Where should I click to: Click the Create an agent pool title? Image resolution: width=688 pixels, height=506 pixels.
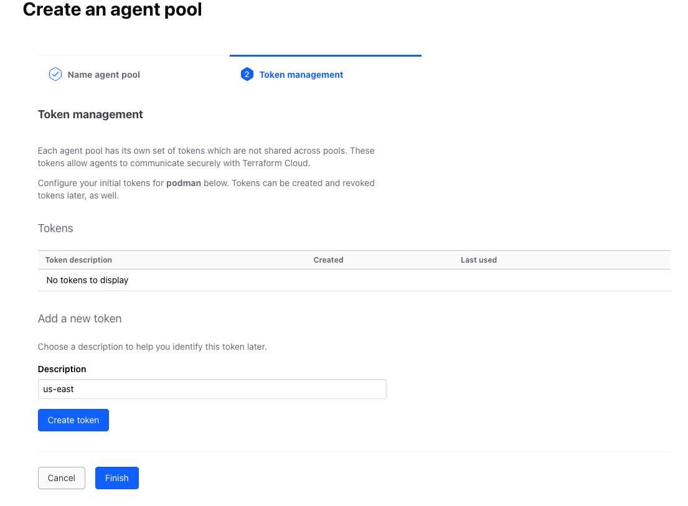(x=112, y=10)
